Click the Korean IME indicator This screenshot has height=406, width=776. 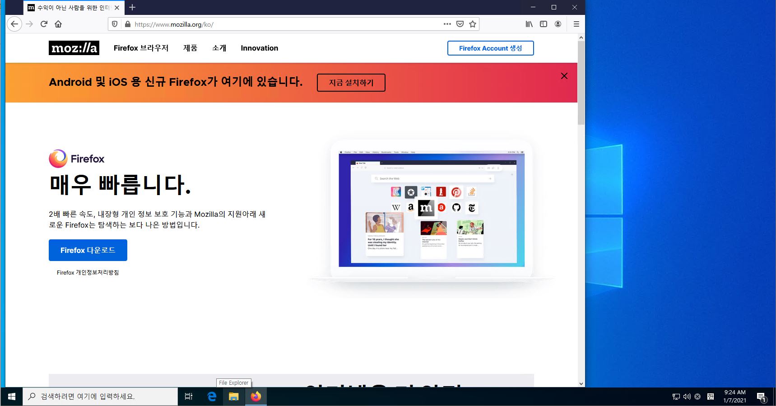tap(711, 397)
